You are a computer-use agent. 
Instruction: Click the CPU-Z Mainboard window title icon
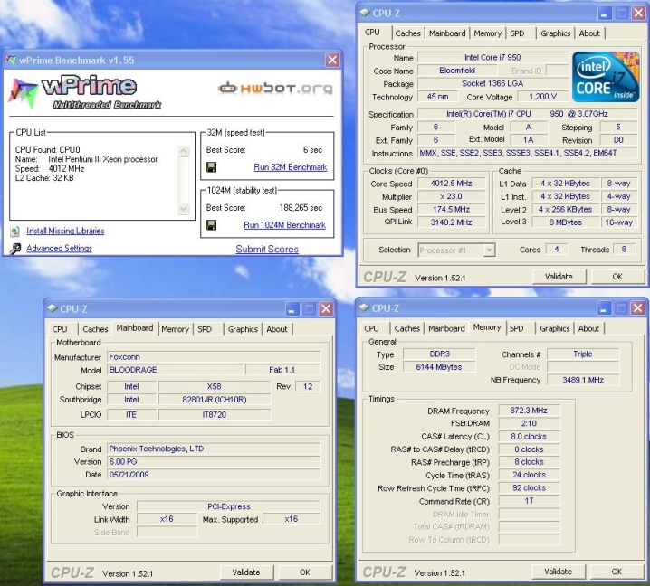click(52, 308)
